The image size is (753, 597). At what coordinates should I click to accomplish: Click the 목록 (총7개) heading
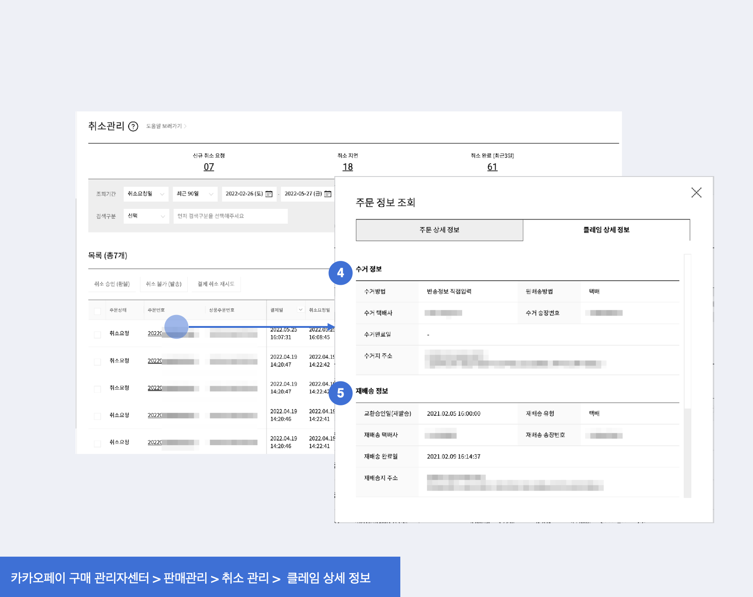tap(108, 255)
